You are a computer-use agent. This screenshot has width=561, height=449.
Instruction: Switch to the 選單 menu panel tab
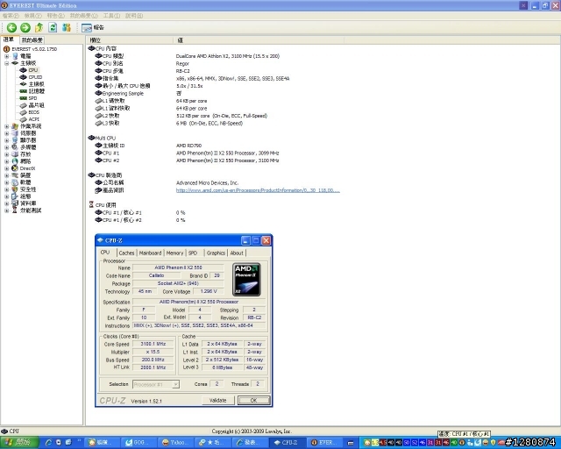[x=9, y=39]
